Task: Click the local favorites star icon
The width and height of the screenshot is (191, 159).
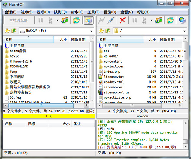Action: (7, 31)
